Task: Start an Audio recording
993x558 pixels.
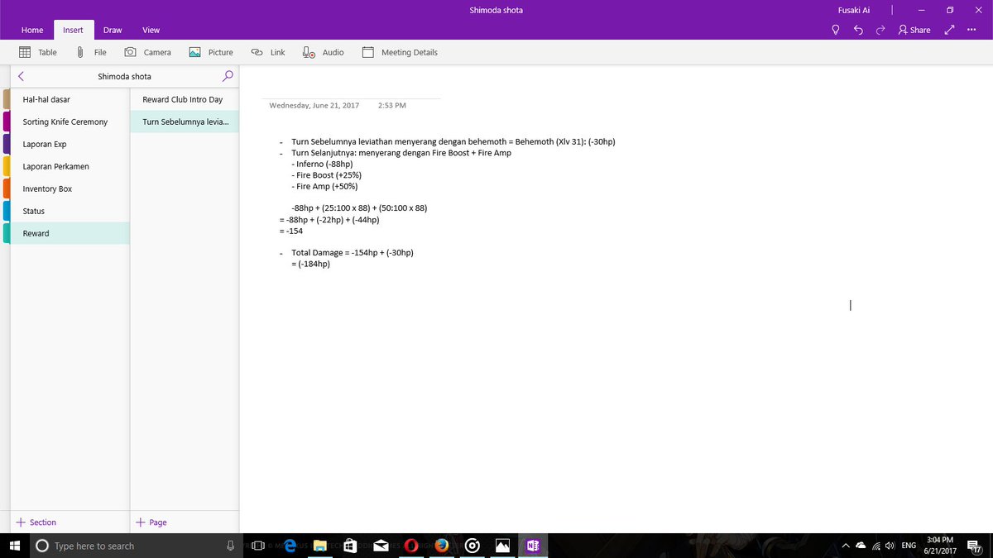Action: pos(323,52)
